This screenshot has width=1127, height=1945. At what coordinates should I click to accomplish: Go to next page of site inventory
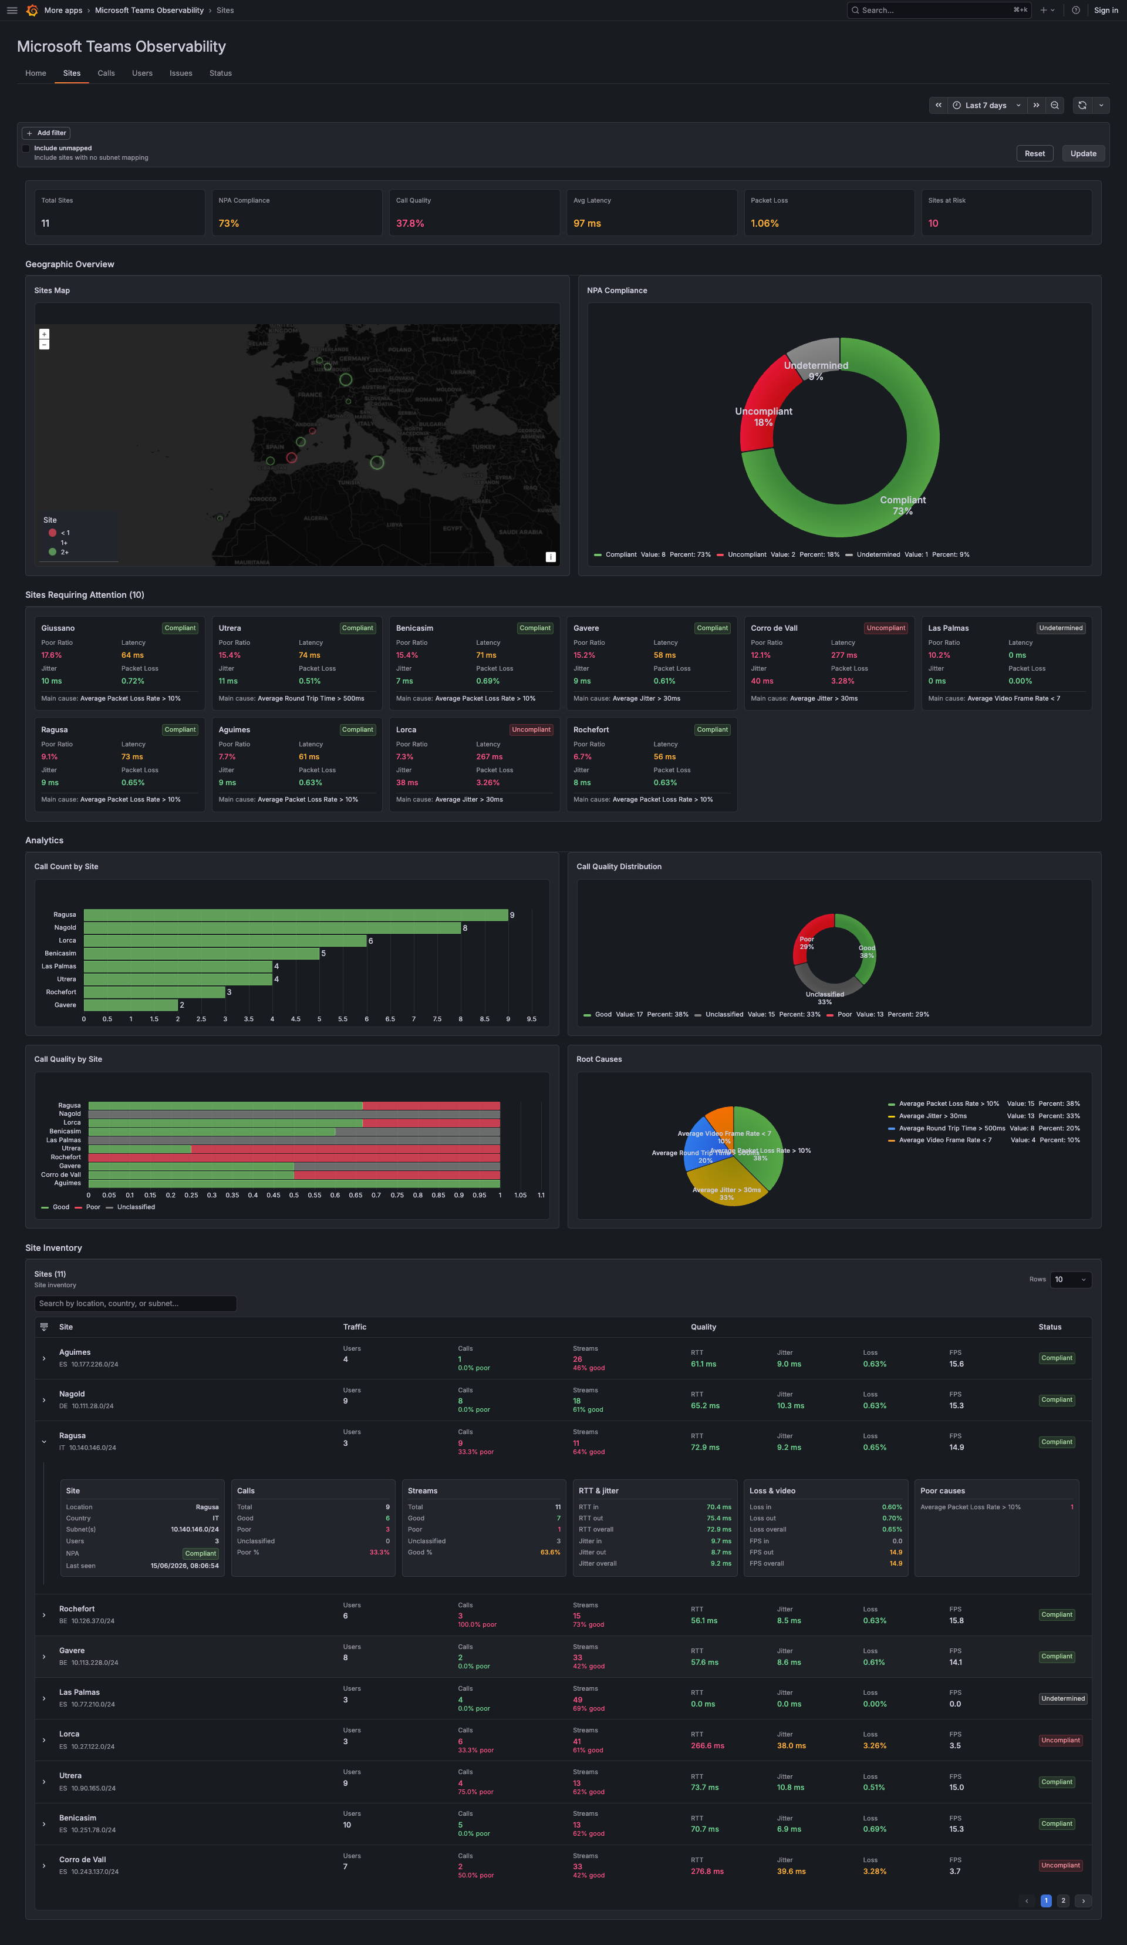point(1083,1901)
